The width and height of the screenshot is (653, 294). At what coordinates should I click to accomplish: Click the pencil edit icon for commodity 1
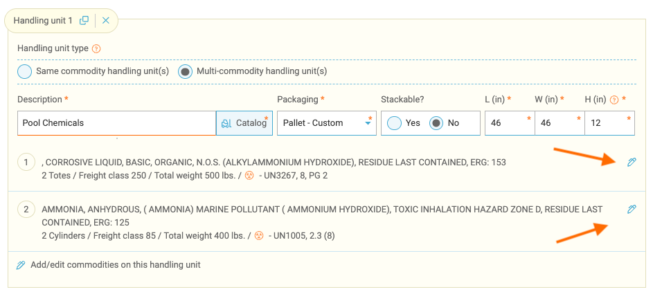pyautogui.click(x=632, y=162)
